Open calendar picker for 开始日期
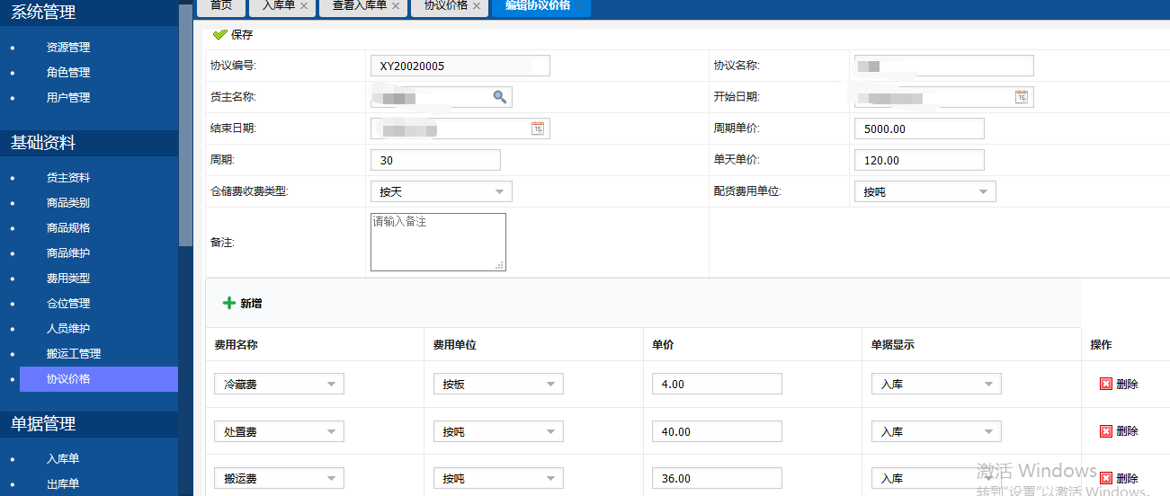1170x496 pixels. pos(1022,97)
